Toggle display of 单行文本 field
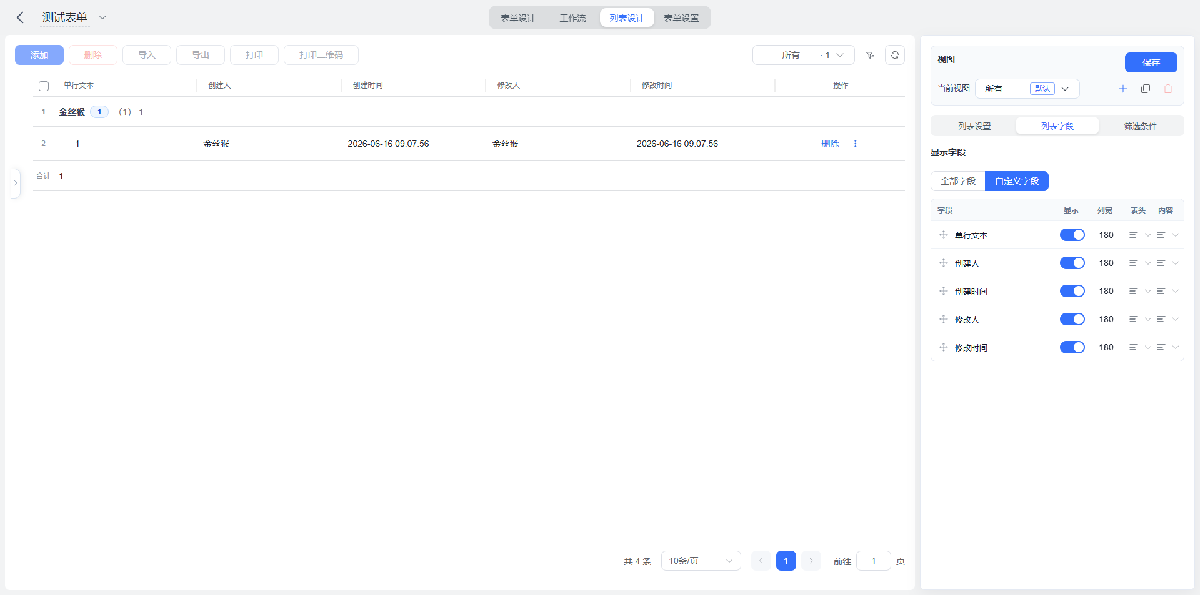Image resolution: width=1200 pixels, height=595 pixels. click(1072, 235)
